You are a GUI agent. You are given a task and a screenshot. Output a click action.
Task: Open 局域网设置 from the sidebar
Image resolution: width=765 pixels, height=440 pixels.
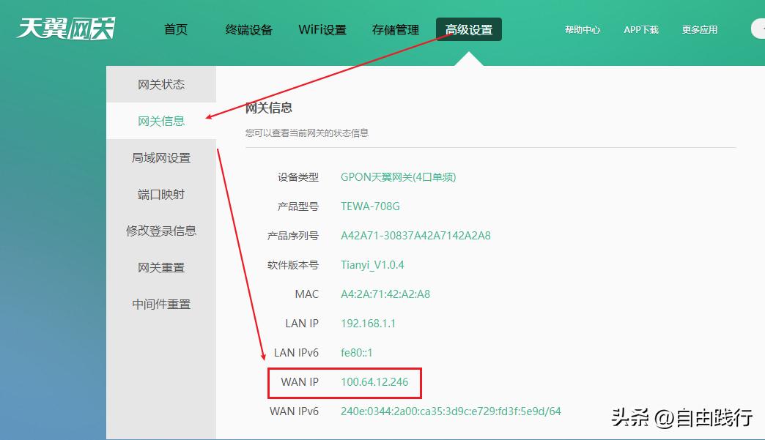click(x=161, y=157)
